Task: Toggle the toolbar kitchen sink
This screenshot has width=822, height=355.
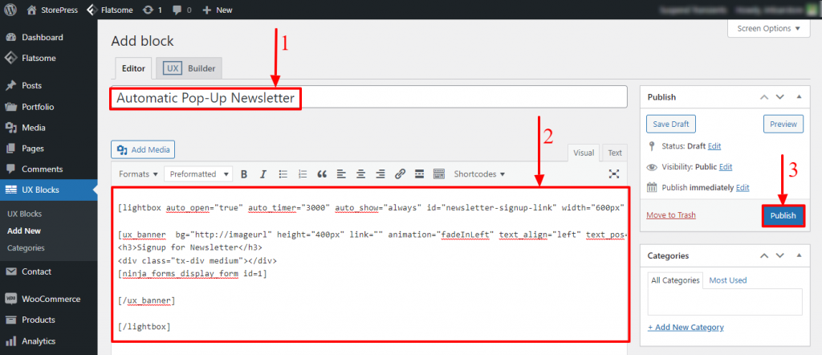Action: (439, 174)
